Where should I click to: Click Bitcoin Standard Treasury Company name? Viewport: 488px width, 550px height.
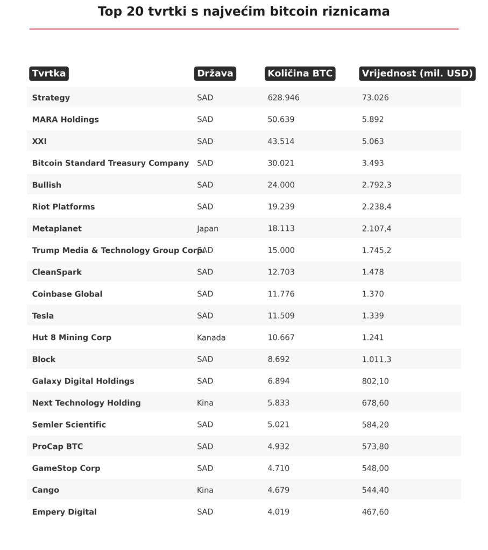(110, 163)
